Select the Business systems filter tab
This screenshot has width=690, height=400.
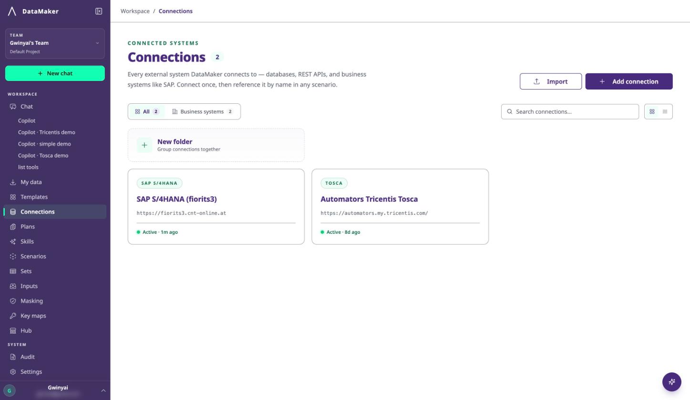203,111
